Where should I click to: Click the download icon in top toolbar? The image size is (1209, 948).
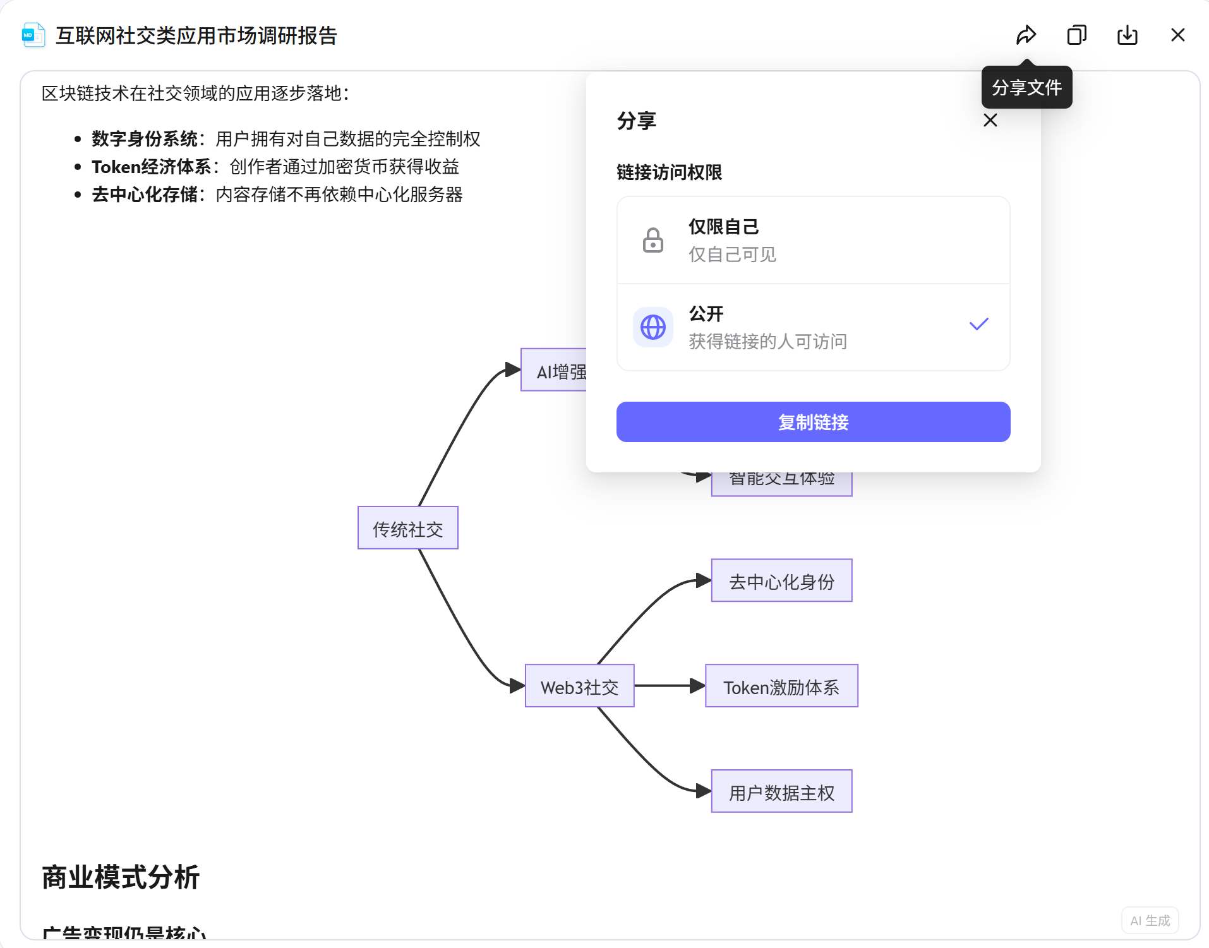tap(1127, 35)
